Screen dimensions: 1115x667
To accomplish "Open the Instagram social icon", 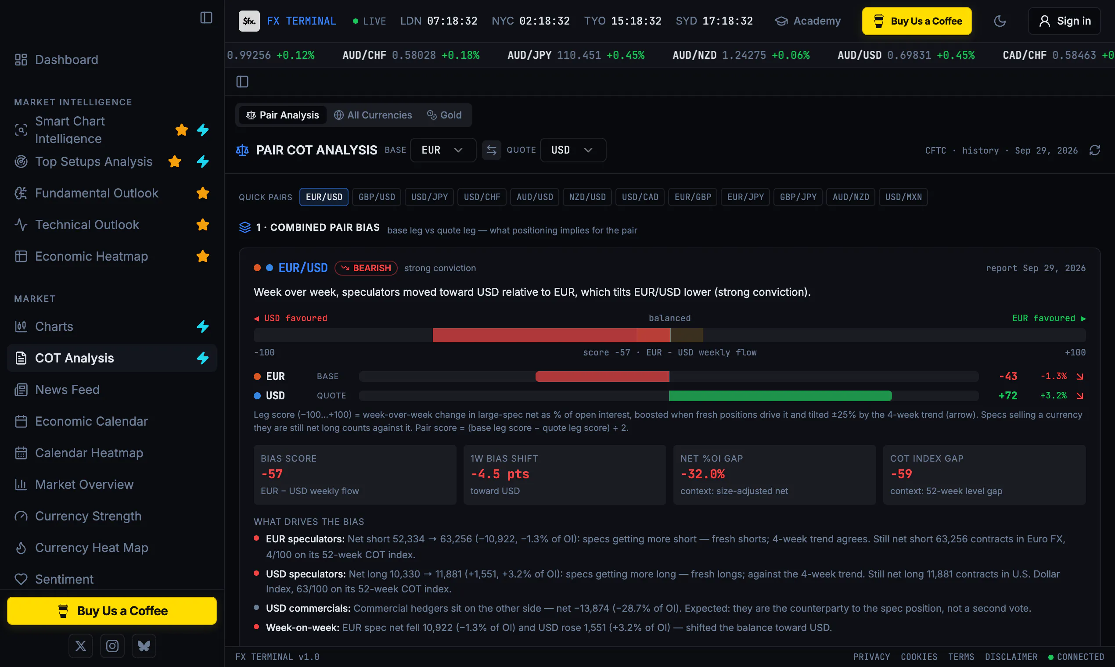I will [x=112, y=646].
